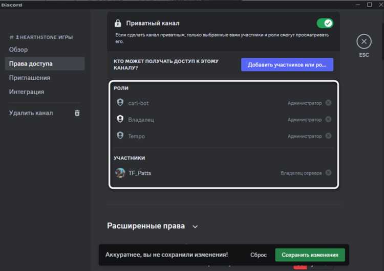Remove the Tempo role with its X icon
Screen dimensions: 384x271
[328, 135]
